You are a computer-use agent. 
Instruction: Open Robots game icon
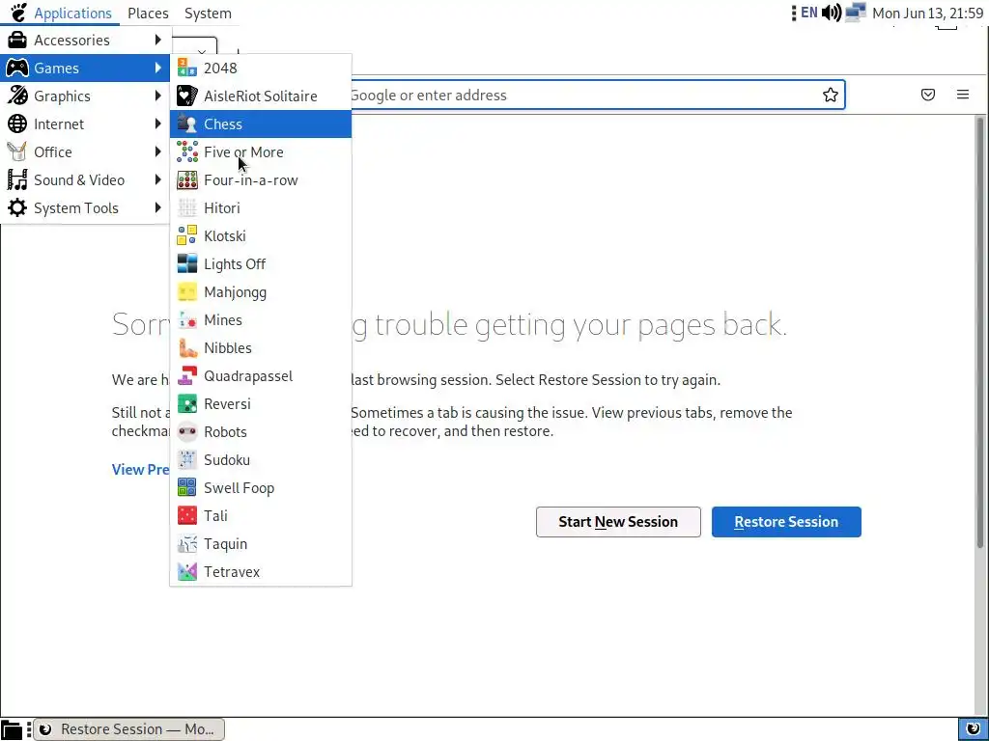tap(186, 431)
